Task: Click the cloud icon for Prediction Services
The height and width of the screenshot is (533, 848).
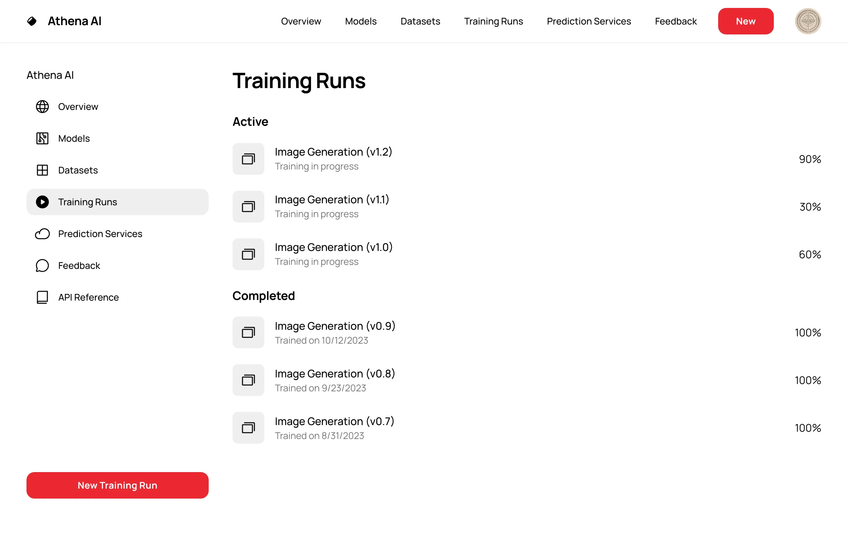Action: tap(42, 234)
